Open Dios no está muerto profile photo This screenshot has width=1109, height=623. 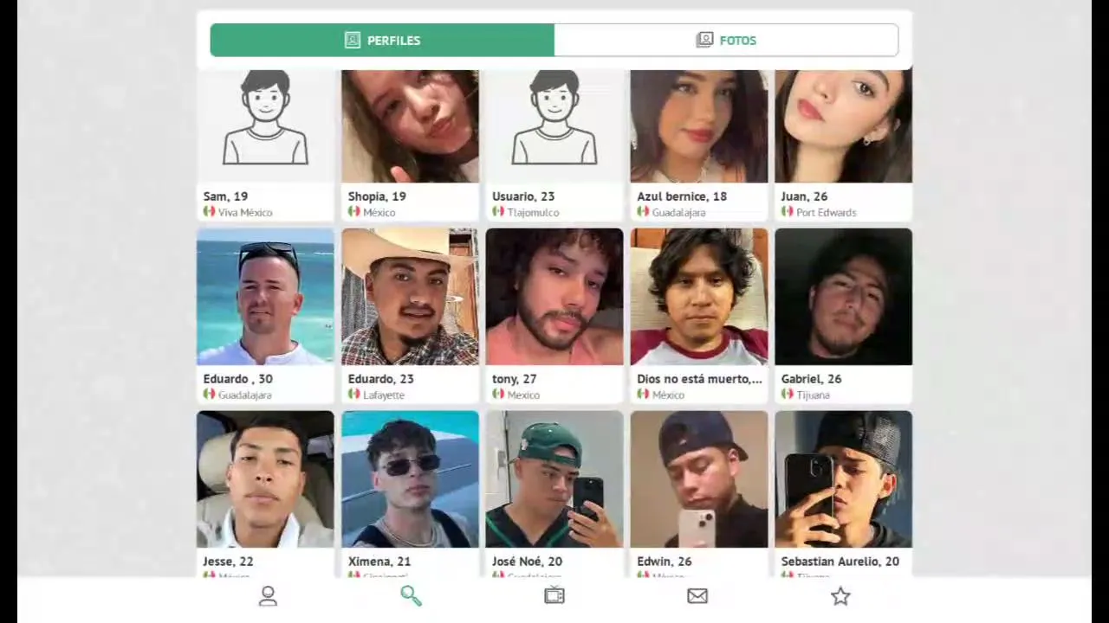pos(699,297)
